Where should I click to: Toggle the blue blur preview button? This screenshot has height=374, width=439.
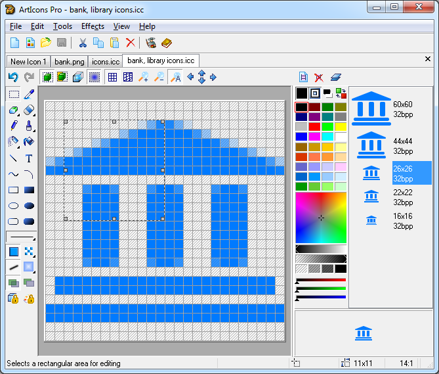pos(94,77)
